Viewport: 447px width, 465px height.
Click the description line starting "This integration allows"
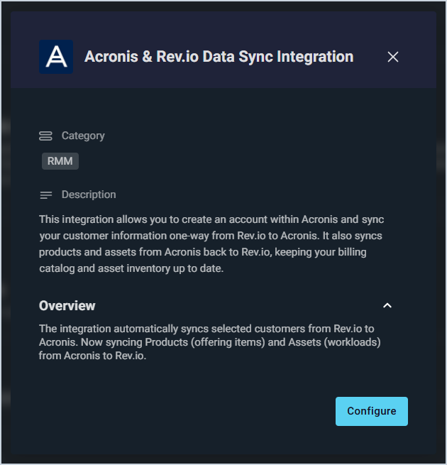211,219
